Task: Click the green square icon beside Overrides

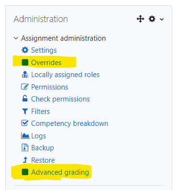Action: (25, 62)
